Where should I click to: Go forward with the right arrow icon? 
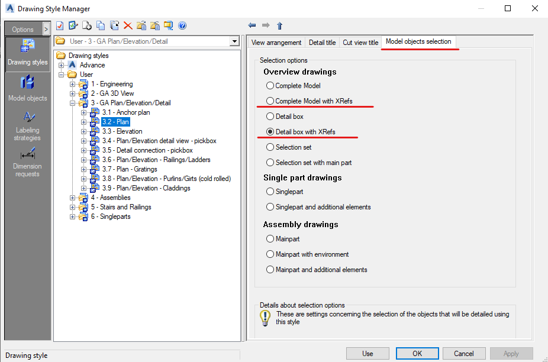pos(266,25)
